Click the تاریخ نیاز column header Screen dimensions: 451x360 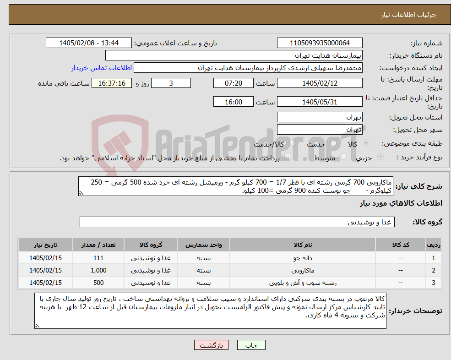point(45,245)
